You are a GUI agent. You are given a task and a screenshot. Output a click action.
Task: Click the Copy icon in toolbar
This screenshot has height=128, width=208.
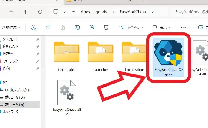point(48,27)
